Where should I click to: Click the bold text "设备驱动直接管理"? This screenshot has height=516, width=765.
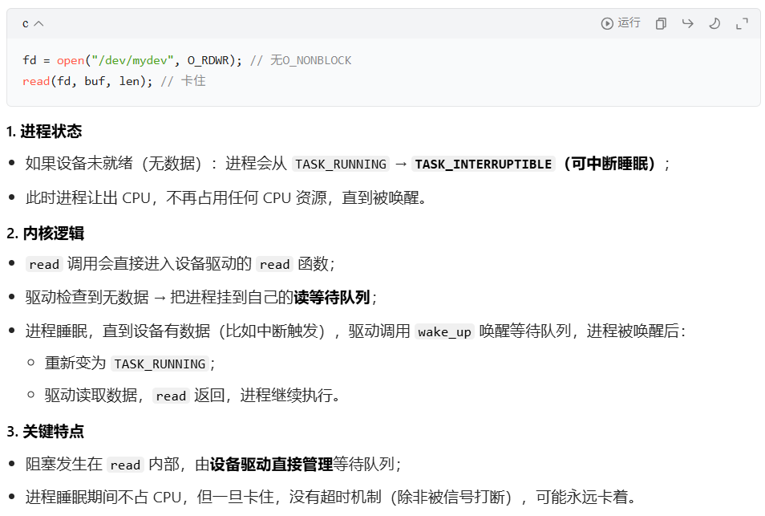tap(271, 465)
